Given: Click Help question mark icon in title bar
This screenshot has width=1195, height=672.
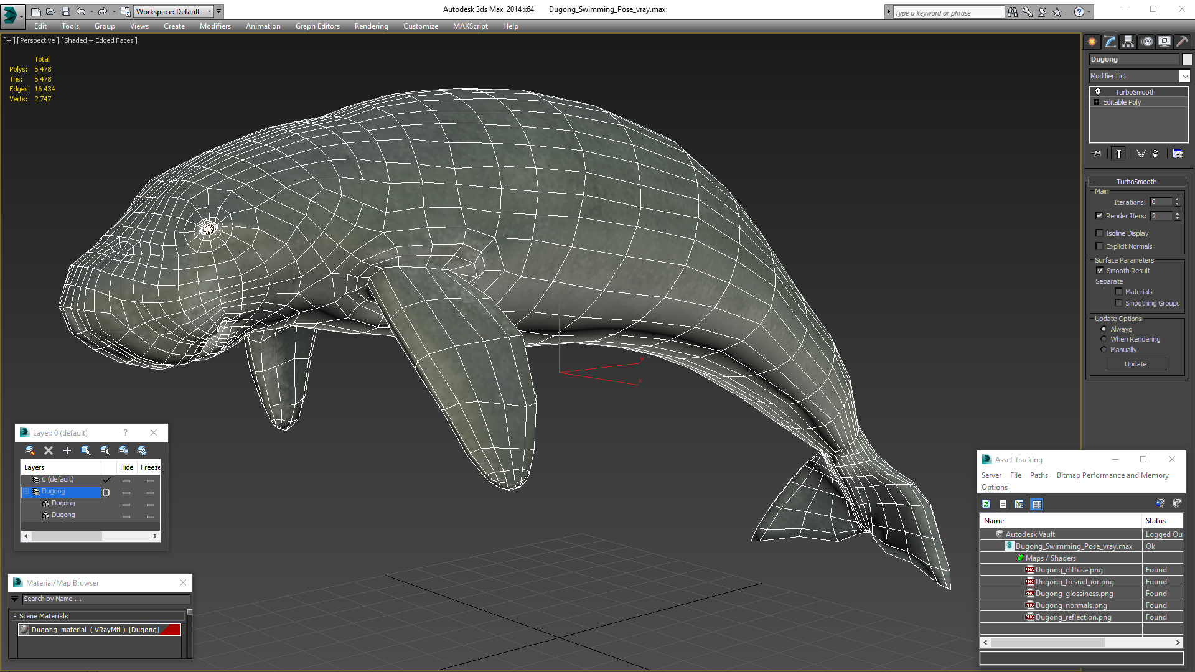Looking at the screenshot, I should [1079, 12].
